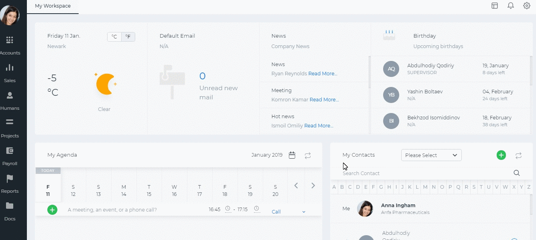This screenshot has height=240, width=536.
Task: Add a new contact with green plus
Action: pyautogui.click(x=501, y=155)
